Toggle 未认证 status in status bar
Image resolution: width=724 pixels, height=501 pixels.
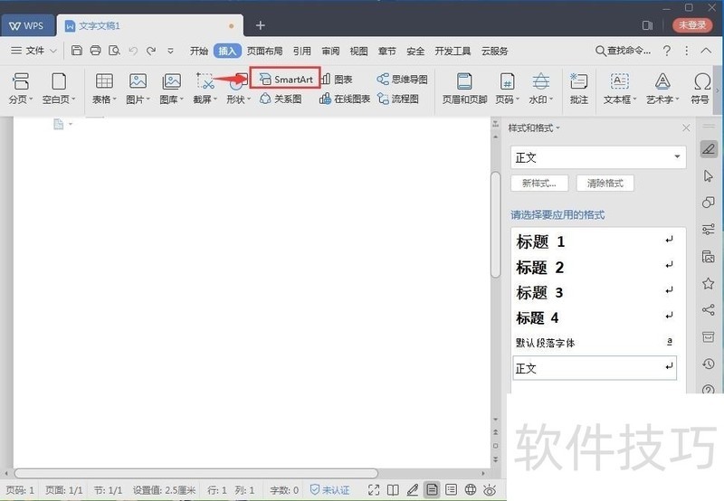point(329,490)
